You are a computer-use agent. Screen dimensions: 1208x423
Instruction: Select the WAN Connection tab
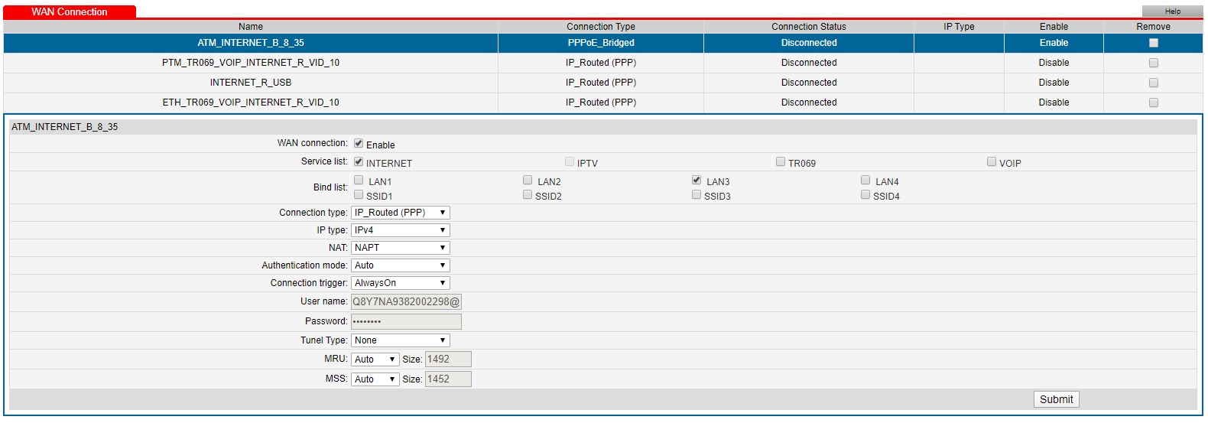pos(70,11)
